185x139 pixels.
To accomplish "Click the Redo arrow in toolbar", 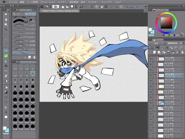I will coord(86,7).
